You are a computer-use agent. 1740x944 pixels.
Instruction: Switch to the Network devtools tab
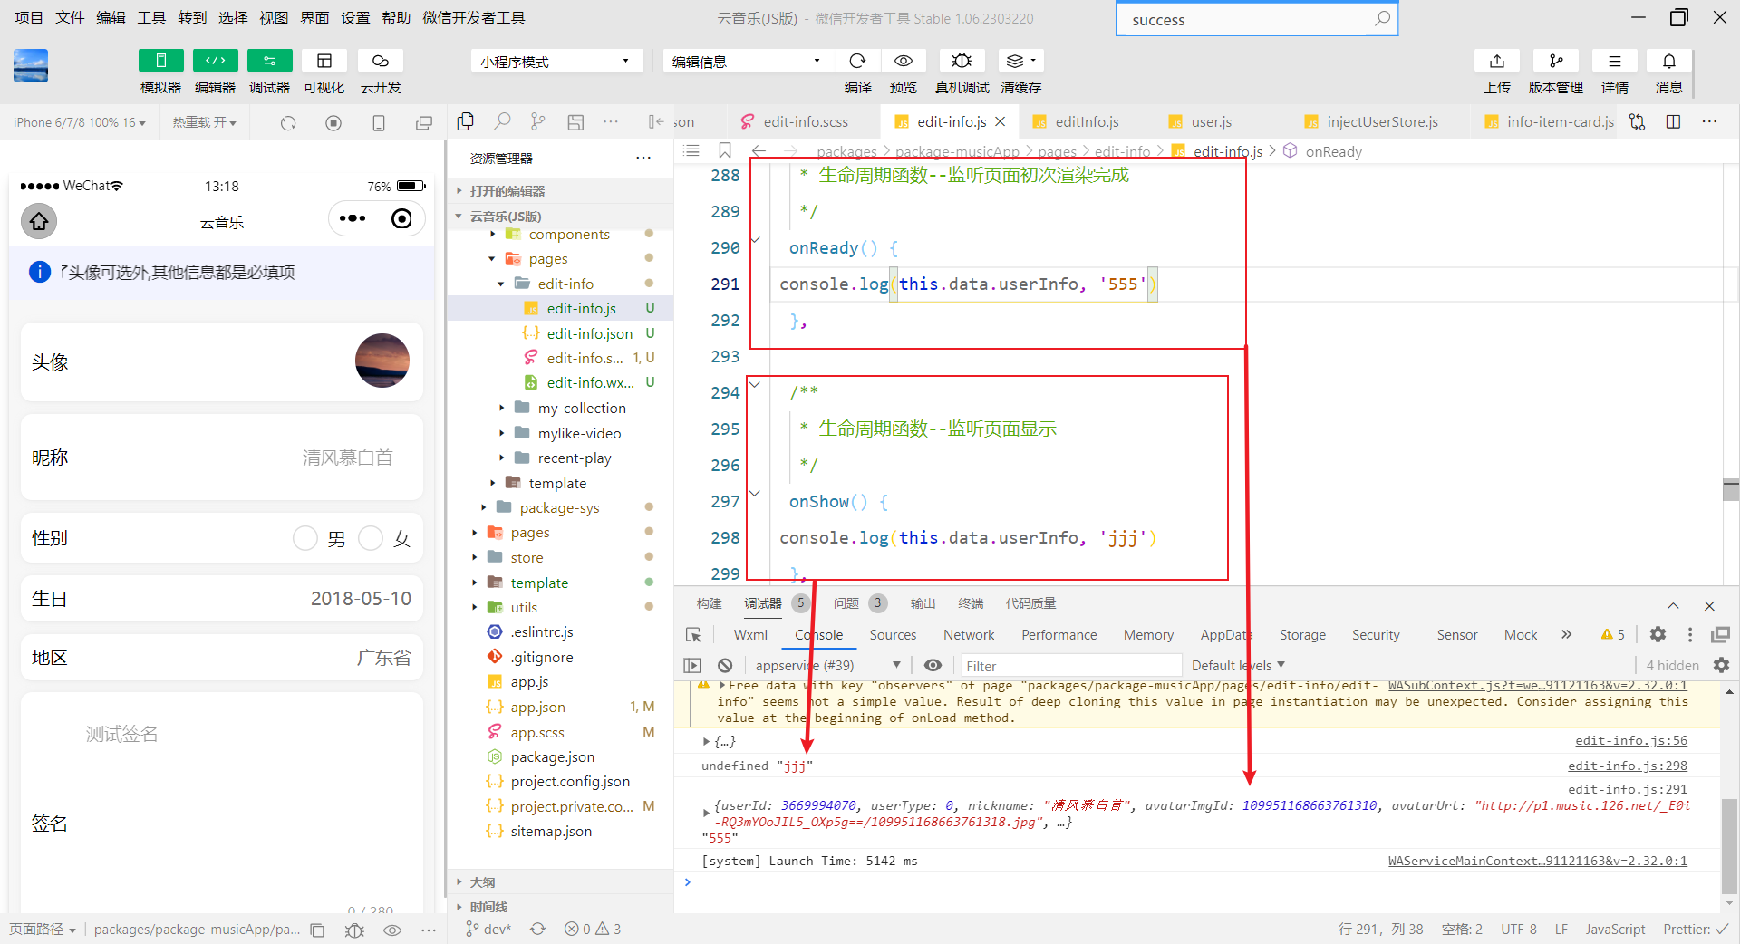(969, 635)
